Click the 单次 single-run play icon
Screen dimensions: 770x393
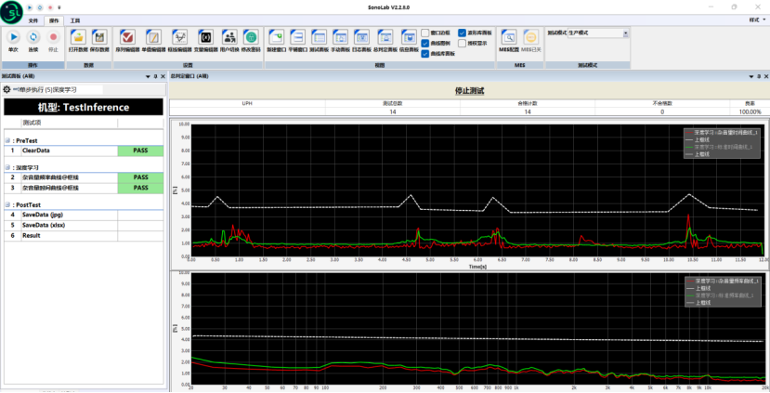[14, 36]
